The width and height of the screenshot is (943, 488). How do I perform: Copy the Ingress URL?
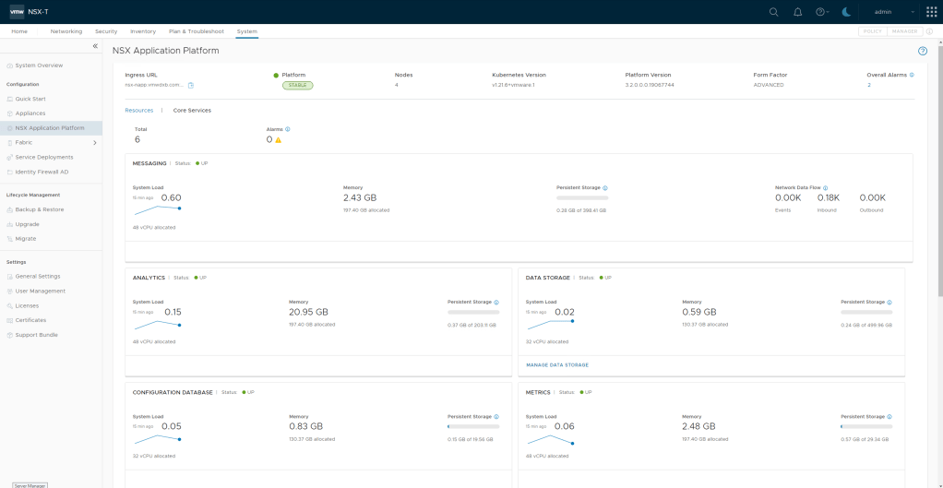(x=191, y=85)
